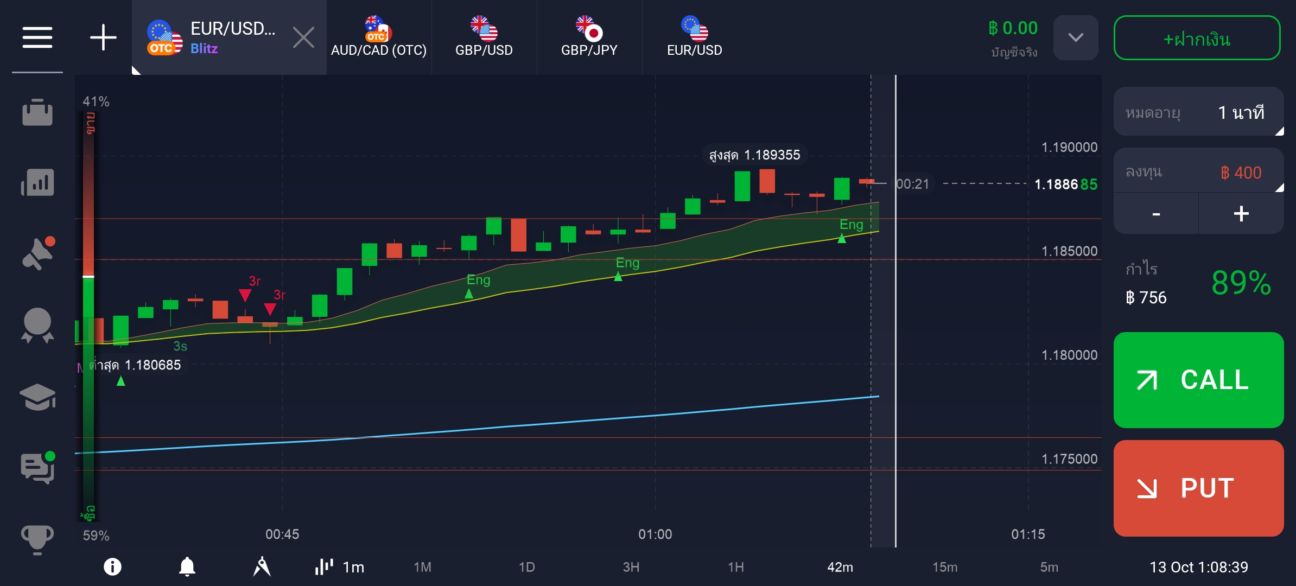Open the expiration time 1 นาที selector
The height and width of the screenshot is (586, 1296).
[x=1198, y=112]
